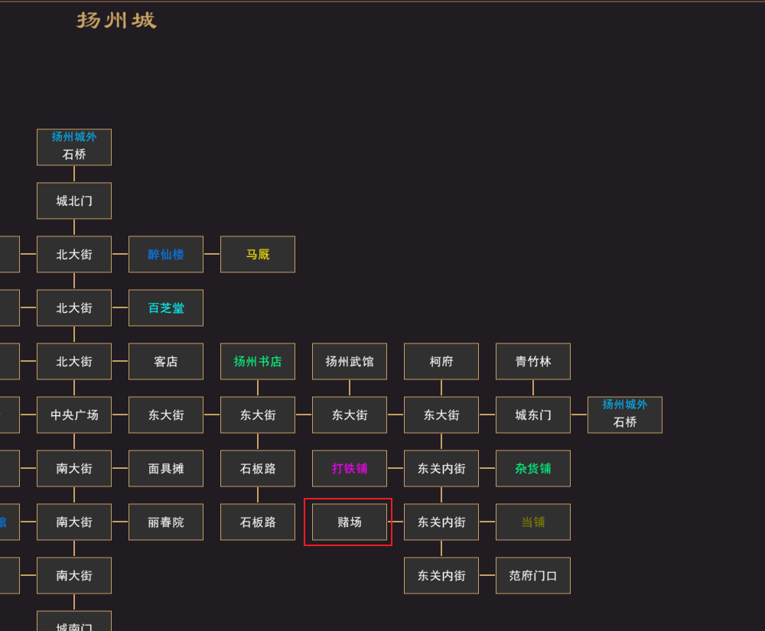The height and width of the screenshot is (631, 765).
Task: Open the 面具摊 node
Action: (x=166, y=469)
